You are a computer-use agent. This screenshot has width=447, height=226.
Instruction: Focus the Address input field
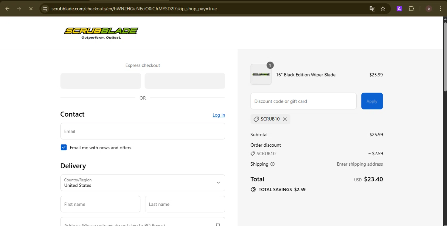pyautogui.click(x=143, y=222)
